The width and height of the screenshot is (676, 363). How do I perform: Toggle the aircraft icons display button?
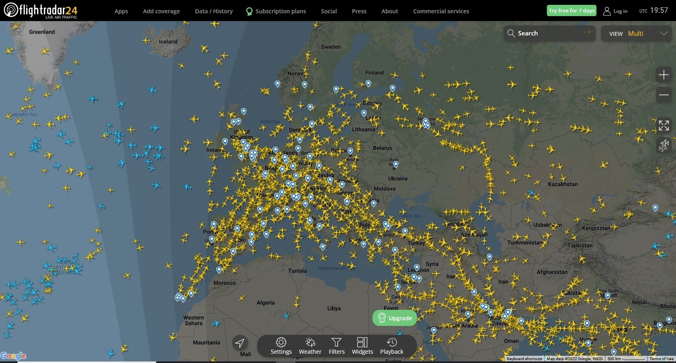pyautogui.click(x=663, y=145)
